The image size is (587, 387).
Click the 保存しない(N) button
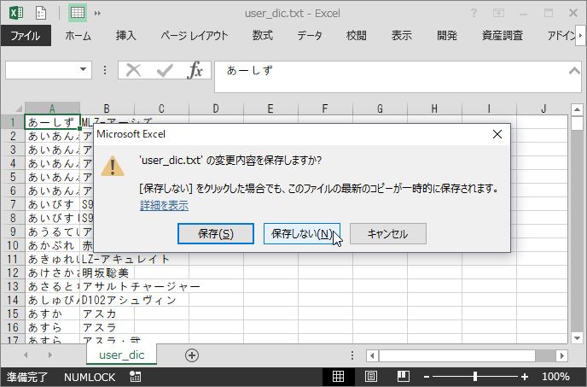(x=302, y=233)
